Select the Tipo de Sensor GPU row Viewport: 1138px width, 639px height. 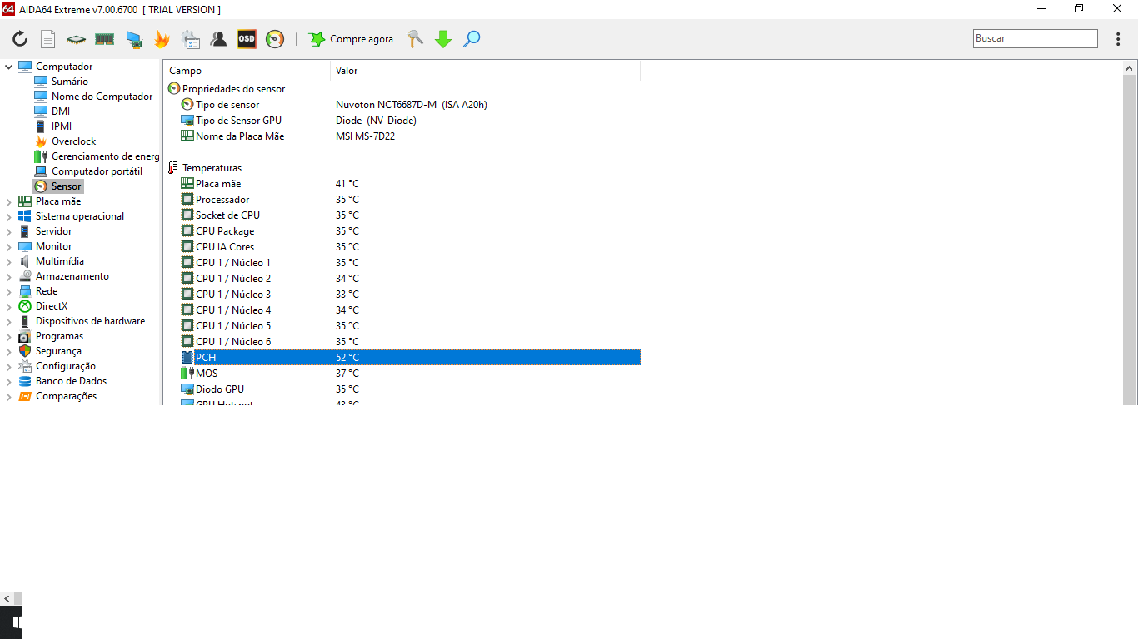[x=402, y=121]
